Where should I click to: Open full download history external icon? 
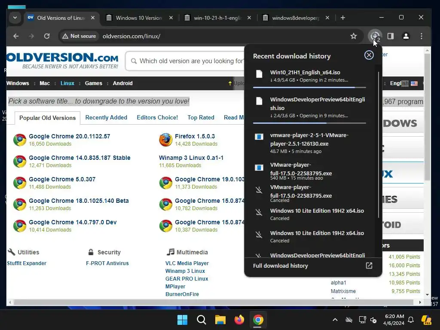click(x=369, y=266)
